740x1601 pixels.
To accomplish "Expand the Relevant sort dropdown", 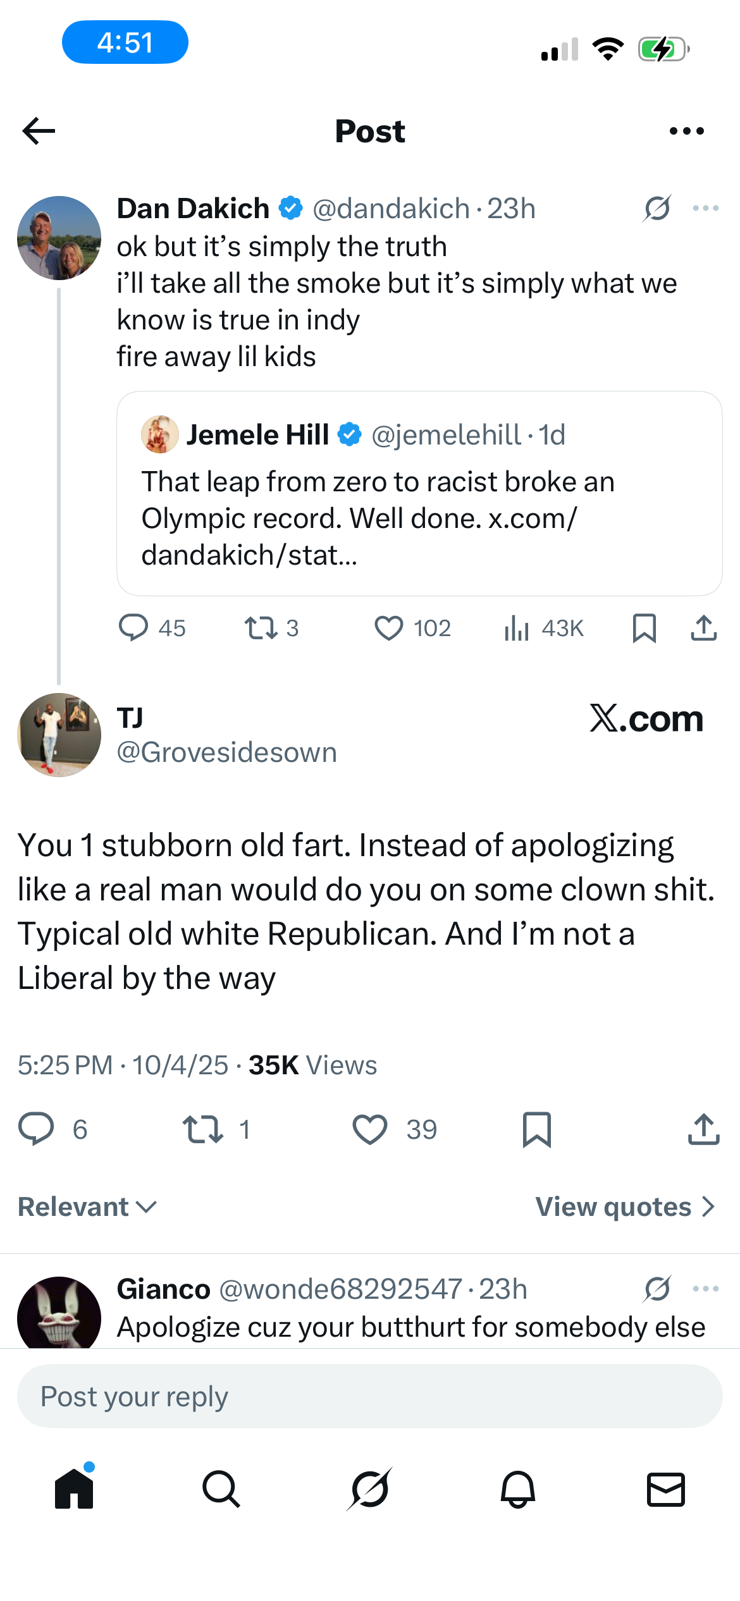I will (87, 1207).
